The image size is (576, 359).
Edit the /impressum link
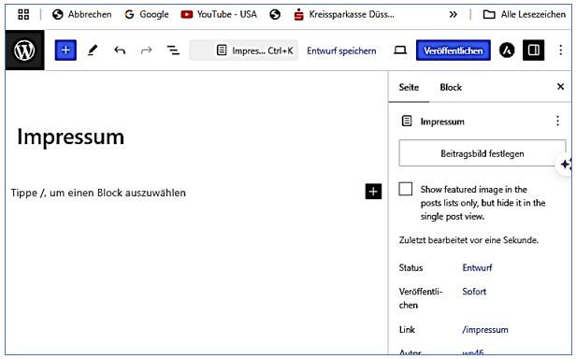485,330
